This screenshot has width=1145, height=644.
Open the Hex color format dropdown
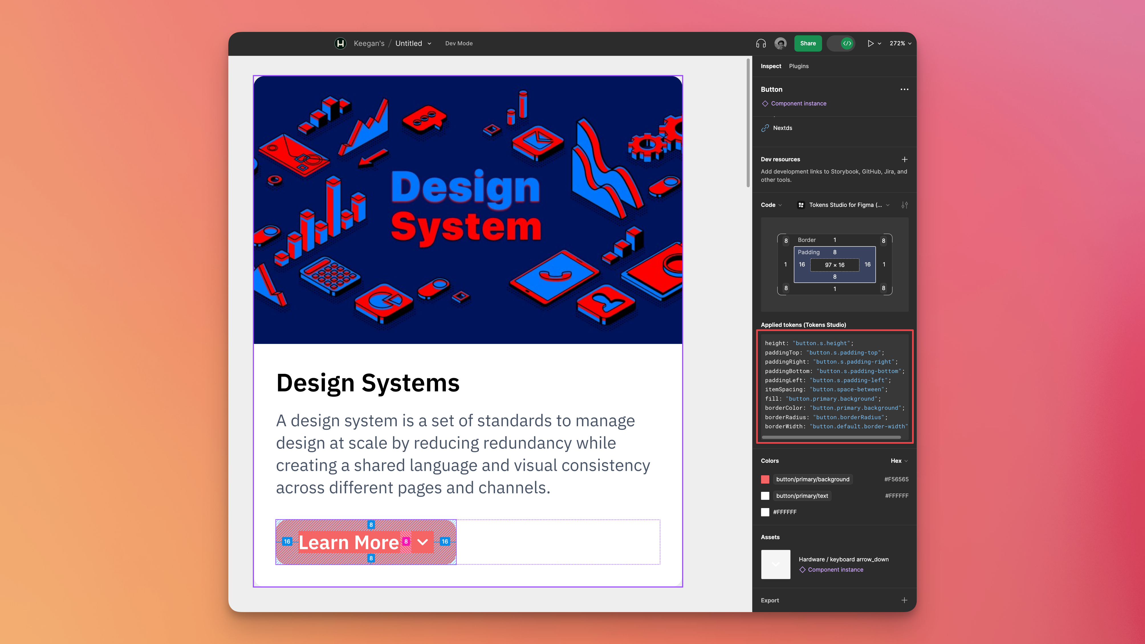click(899, 461)
